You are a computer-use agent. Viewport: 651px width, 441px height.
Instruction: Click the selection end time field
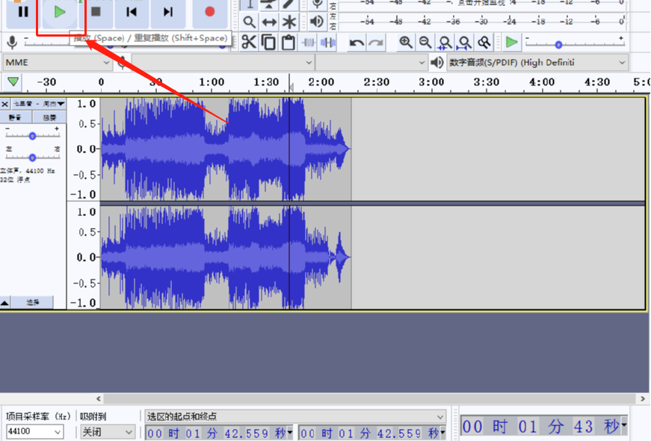click(369, 433)
